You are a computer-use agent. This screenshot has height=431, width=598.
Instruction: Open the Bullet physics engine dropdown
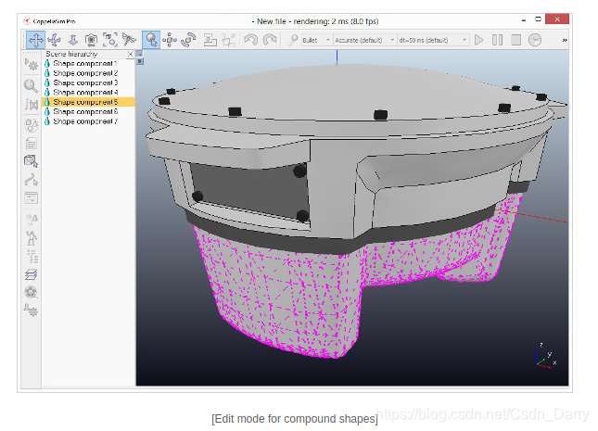pyautogui.click(x=316, y=40)
